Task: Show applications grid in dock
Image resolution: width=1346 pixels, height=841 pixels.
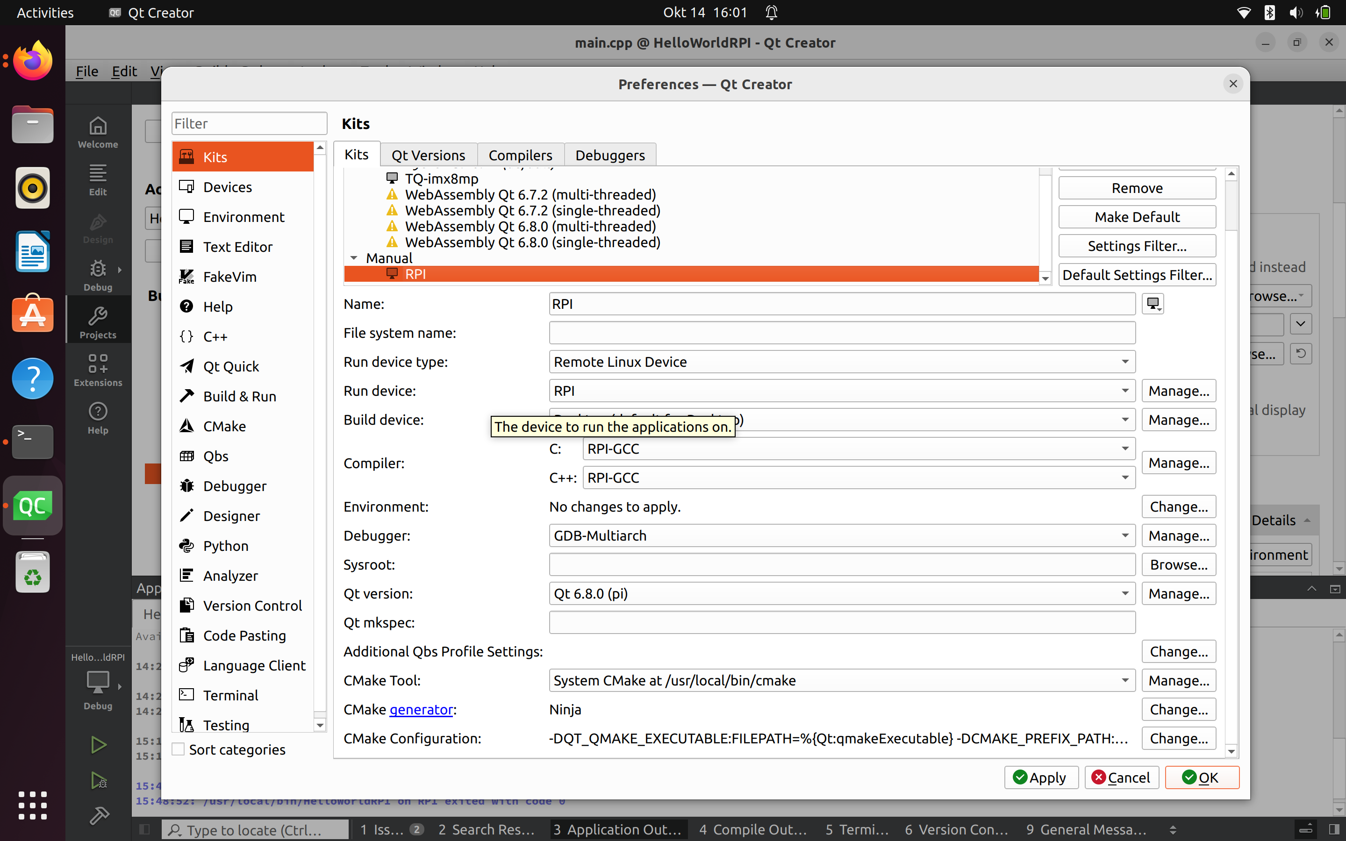Action: [32, 805]
